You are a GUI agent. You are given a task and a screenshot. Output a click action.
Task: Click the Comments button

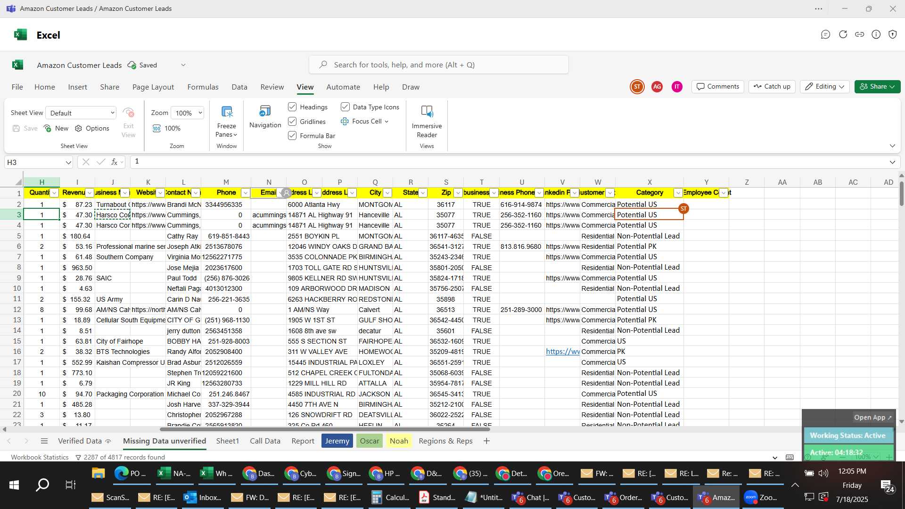click(718, 87)
